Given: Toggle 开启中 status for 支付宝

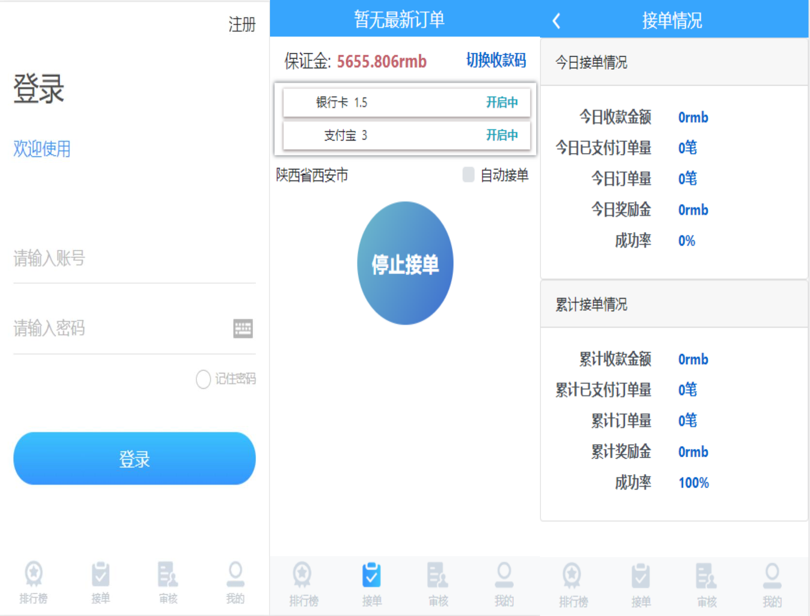Looking at the screenshot, I should (x=502, y=135).
